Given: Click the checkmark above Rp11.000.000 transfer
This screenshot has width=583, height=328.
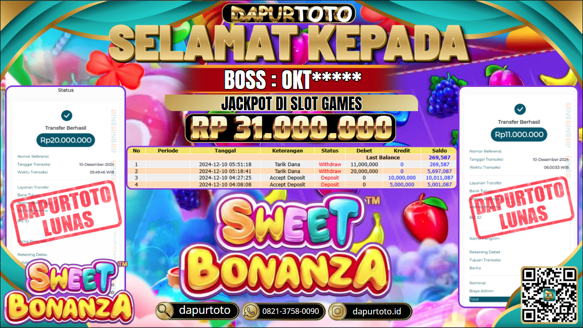Looking at the screenshot, I should click(520, 109).
